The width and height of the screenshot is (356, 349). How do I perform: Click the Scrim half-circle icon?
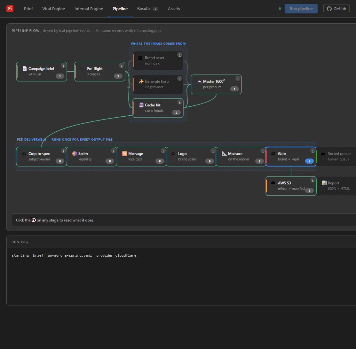coord(75,154)
